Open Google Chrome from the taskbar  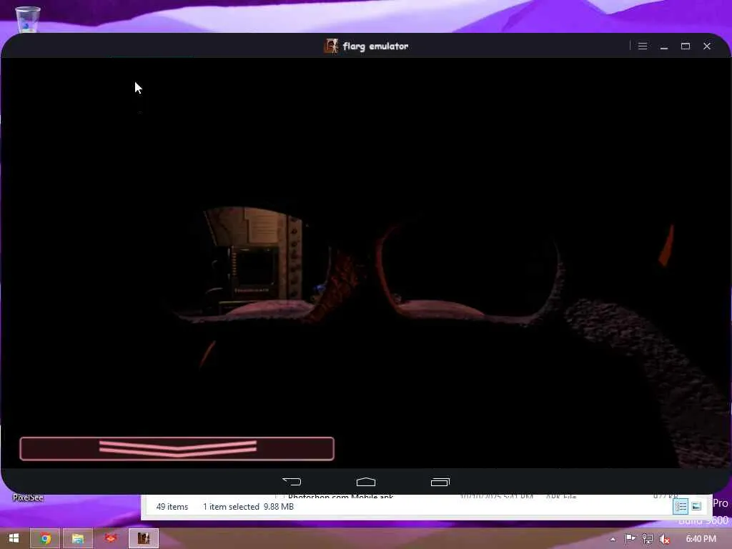[45, 538]
